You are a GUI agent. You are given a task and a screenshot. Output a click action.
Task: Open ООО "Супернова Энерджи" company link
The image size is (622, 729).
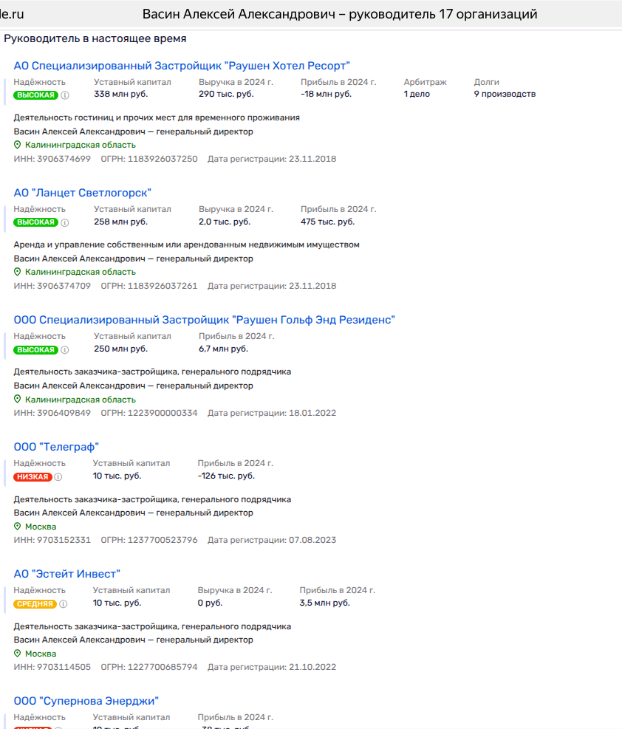(86, 701)
